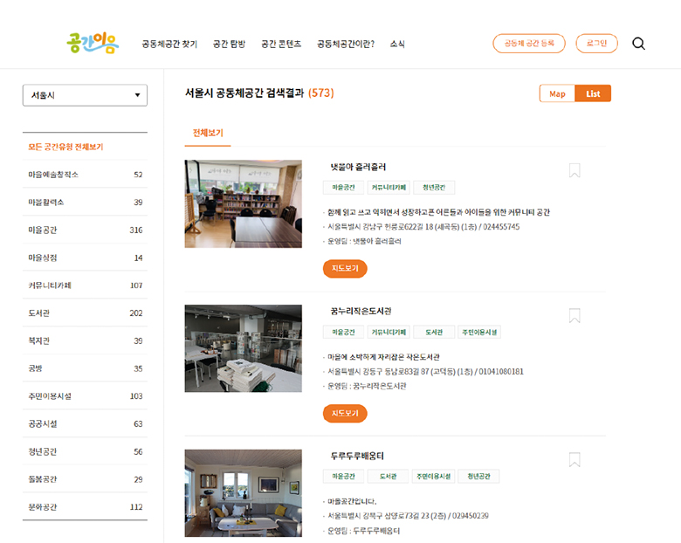Filter by 마을예술창작소 category
The width and height of the screenshot is (681, 543).
tap(86, 175)
